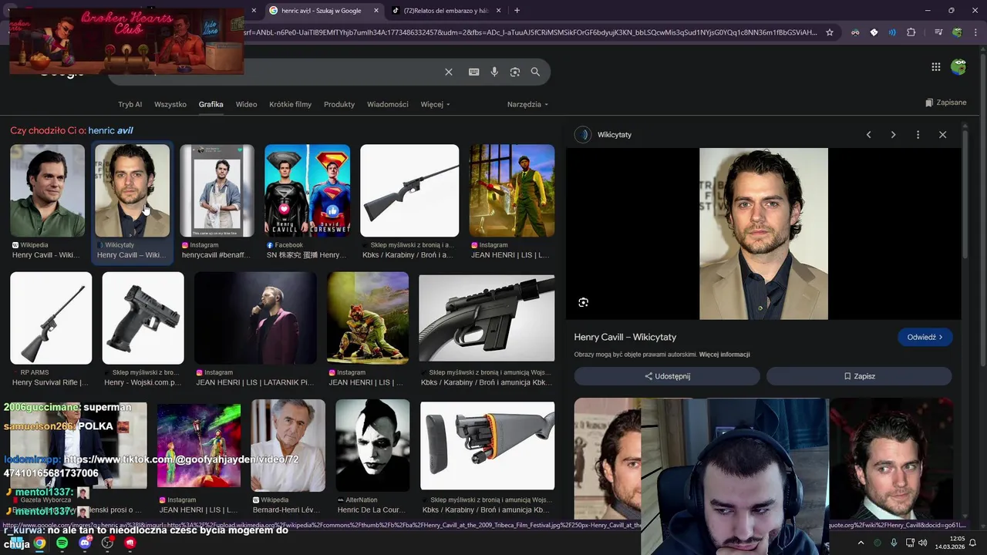Screen dimensions: 987x555
Task: Open Henry - Wojski.com.pl pistol thumbnail
Action: [143, 318]
